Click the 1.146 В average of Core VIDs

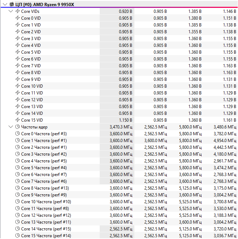tap(229, 11)
